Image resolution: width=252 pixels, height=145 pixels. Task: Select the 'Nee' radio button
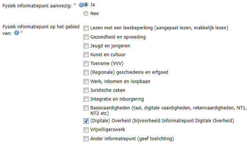click(x=86, y=14)
